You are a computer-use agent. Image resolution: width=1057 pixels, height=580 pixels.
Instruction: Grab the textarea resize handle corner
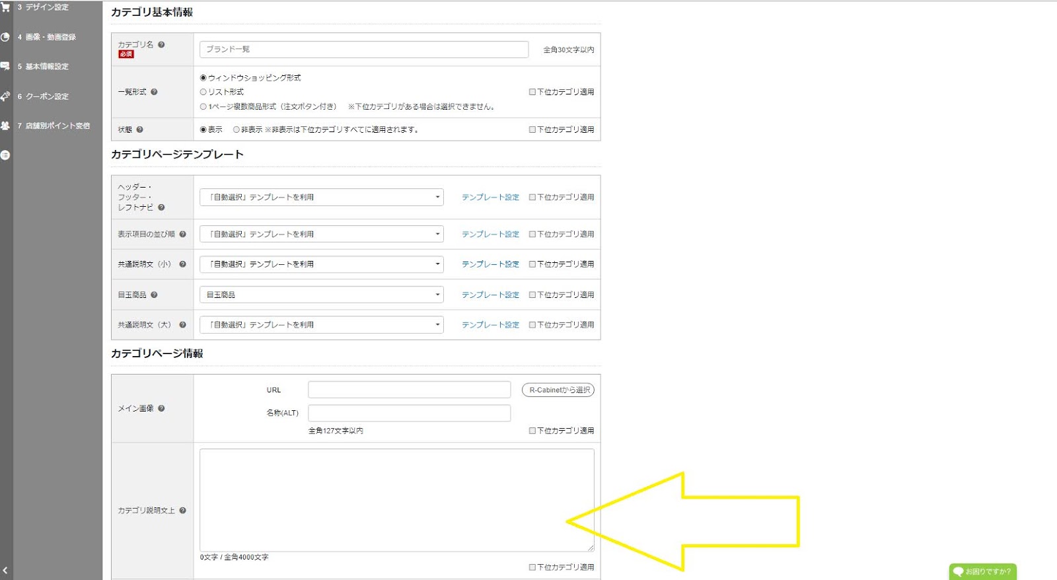pyautogui.click(x=591, y=548)
